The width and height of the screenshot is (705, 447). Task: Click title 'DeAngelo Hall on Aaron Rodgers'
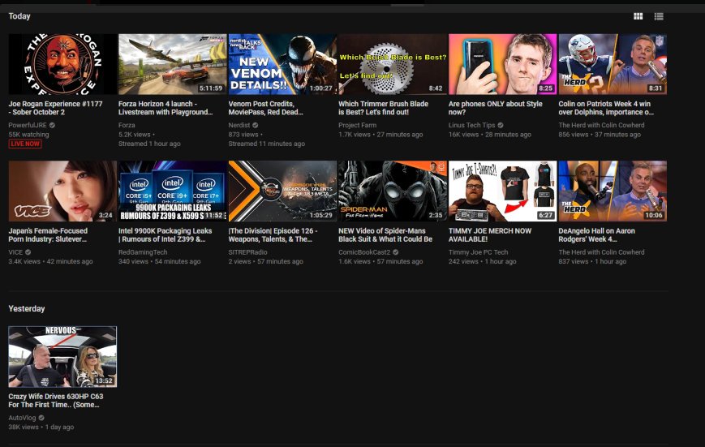point(596,234)
